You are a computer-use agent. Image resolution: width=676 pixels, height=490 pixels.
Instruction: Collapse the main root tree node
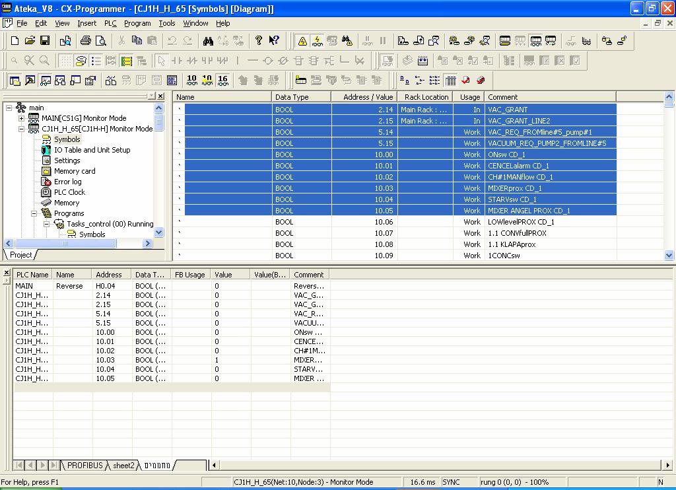[9, 108]
